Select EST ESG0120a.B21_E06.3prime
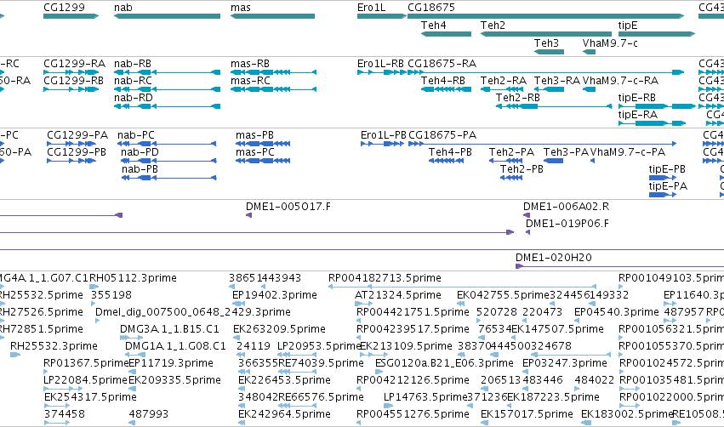Viewport: 724px width, 427px height. point(379,372)
